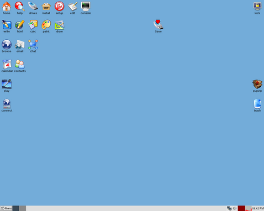Open the pupzip archiver icon
Viewport: 264px width, 211px height.
click(257, 84)
